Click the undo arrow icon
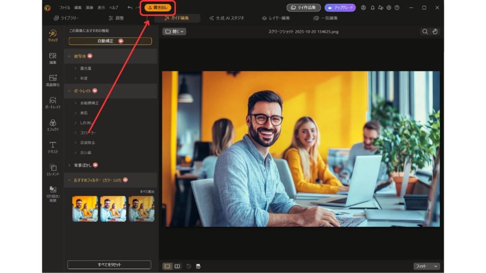 130,8
